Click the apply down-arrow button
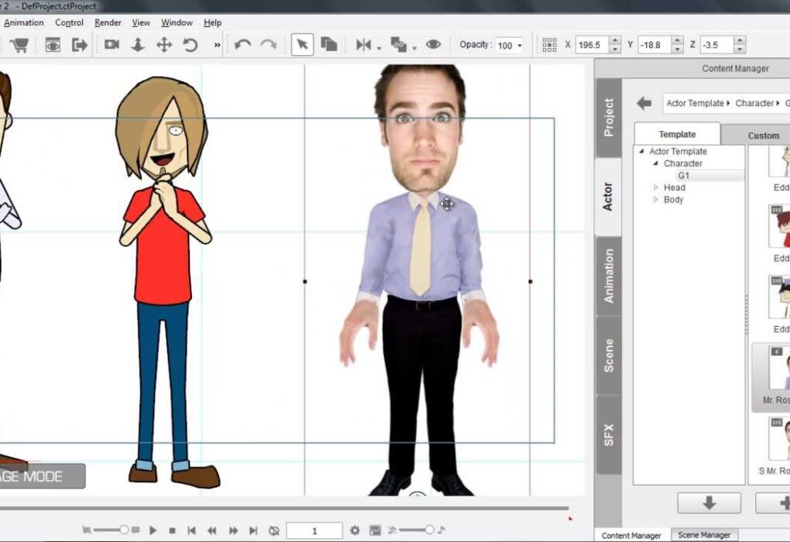Viewport: 790px width, 542px height. tap(709, 503)
